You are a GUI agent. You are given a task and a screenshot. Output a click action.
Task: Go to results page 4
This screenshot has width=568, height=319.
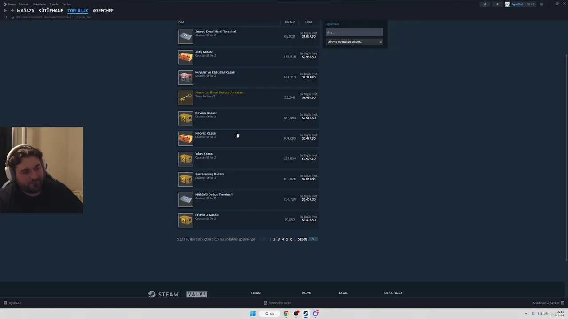[283, 239]
